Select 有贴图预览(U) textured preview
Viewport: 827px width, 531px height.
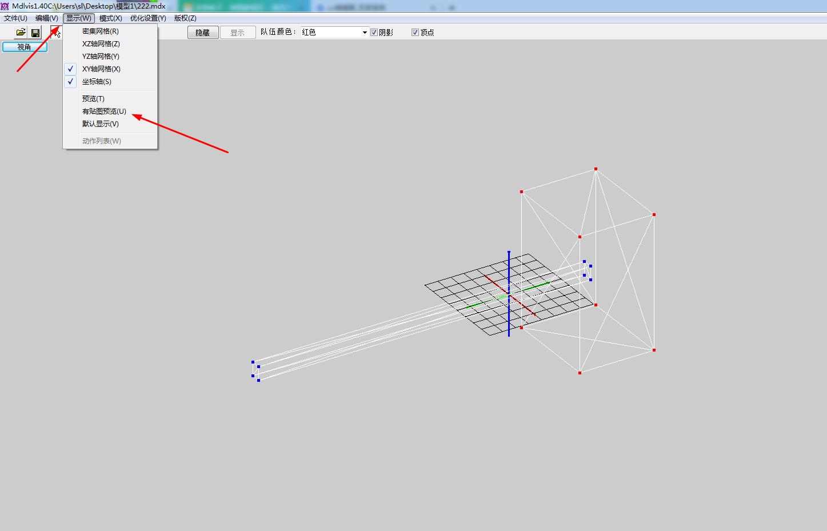pyautogui.click(x=104, y=111)
